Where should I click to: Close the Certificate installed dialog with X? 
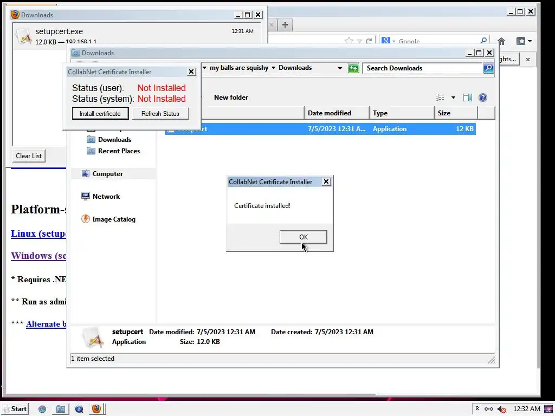coord(326,181)
